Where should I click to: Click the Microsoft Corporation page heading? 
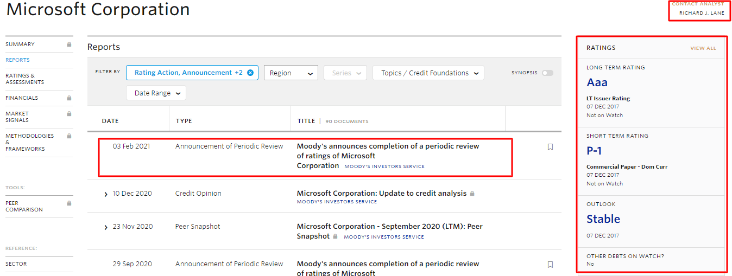coord(98,9)
